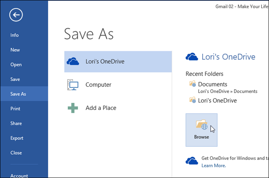Click the back arrow circle icon
269x178 pixels.
coord(16,15)
